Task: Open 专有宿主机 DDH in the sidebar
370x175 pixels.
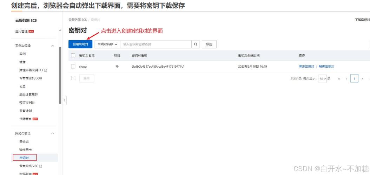Action: tap(31, 78)
